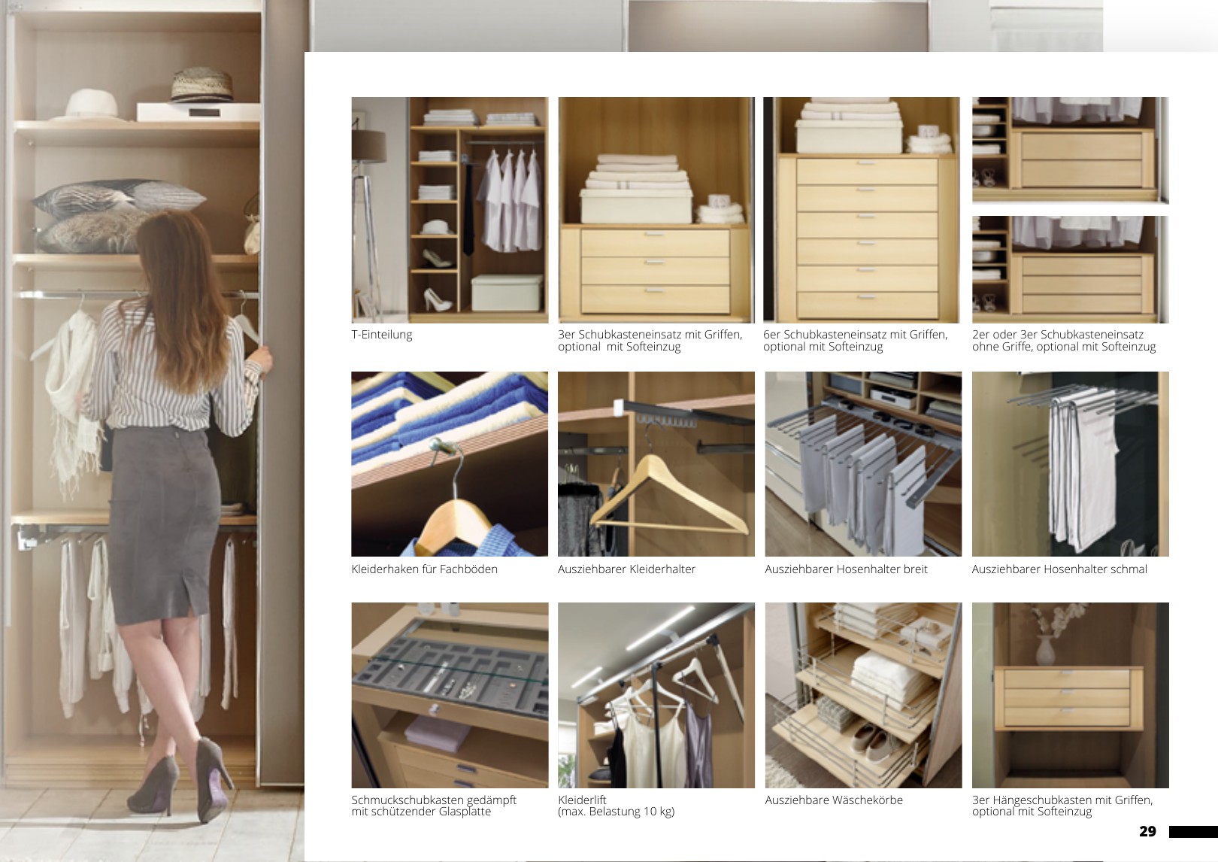Image resolution: width=1218 pixels, height=862 pixels.
Task: Select the Ausziehbarer Hosenhalter schmal photo
Action: 1071,464
